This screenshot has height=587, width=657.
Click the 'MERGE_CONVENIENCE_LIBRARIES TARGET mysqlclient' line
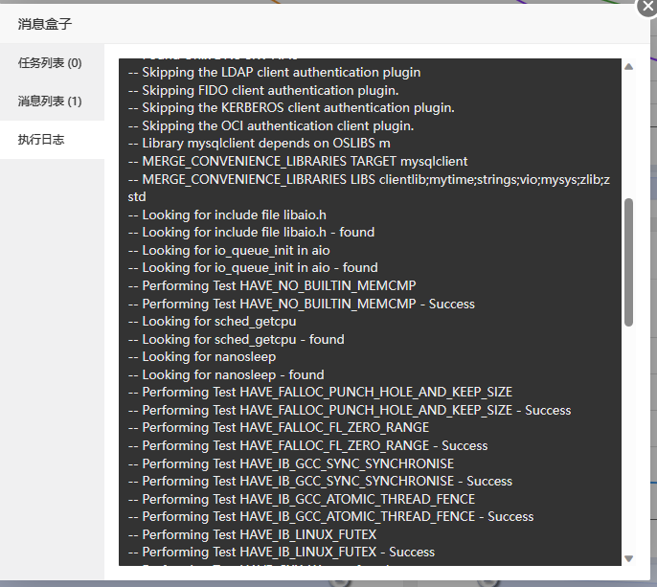[x=298, y=161]
